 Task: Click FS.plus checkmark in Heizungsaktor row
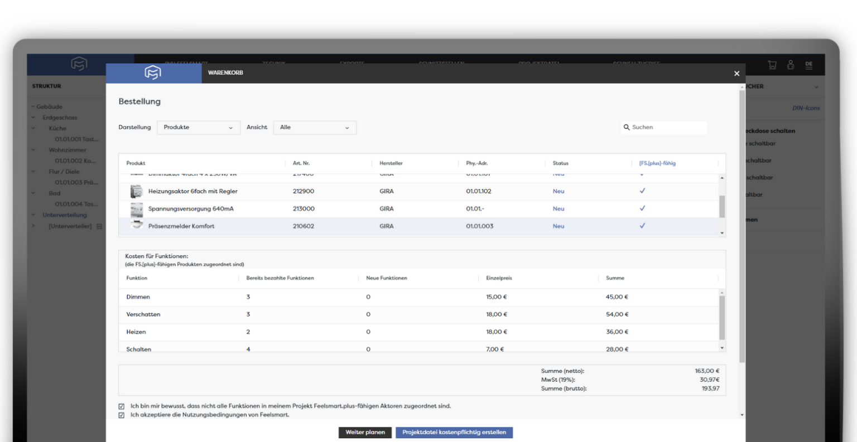(642, 191)
